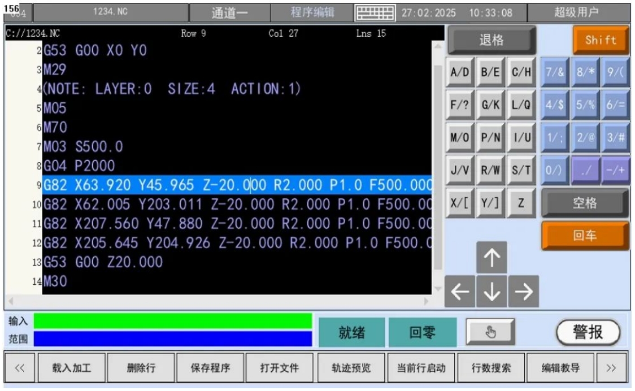Viewport: 635px width, 391px height.
Task: Click the 就绪 status button
Action: pos(351,332)
